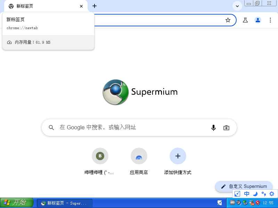This screenshot has height=208, width=278.
Task: Click the 自定义 Supermium button
Action: click(244, 186)
